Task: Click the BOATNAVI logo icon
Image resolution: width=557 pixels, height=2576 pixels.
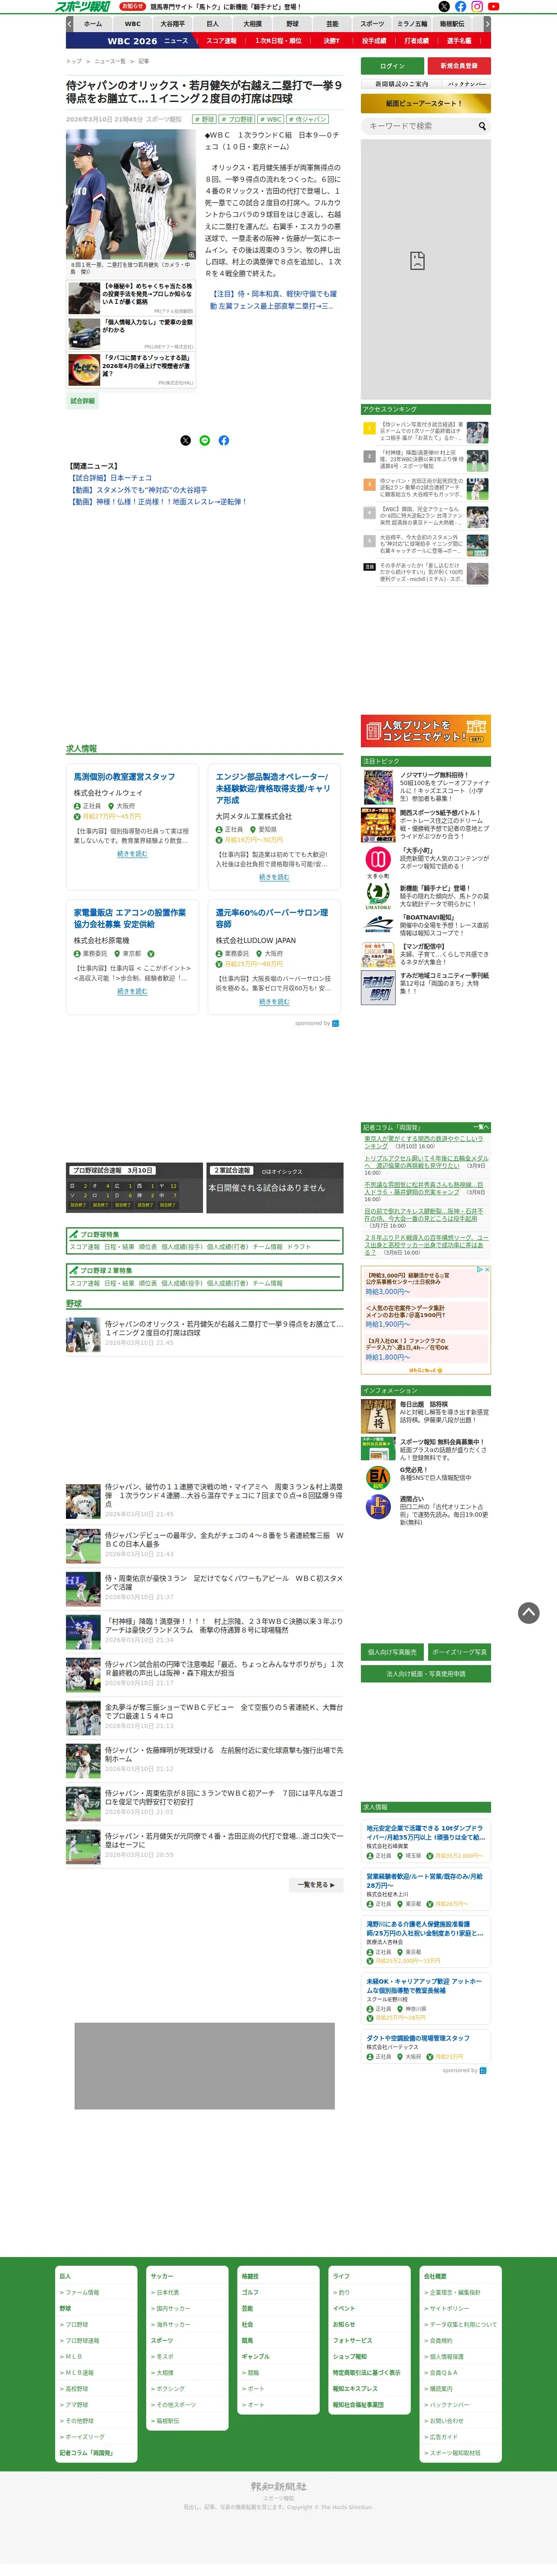Action: click(x=378, y=924)
